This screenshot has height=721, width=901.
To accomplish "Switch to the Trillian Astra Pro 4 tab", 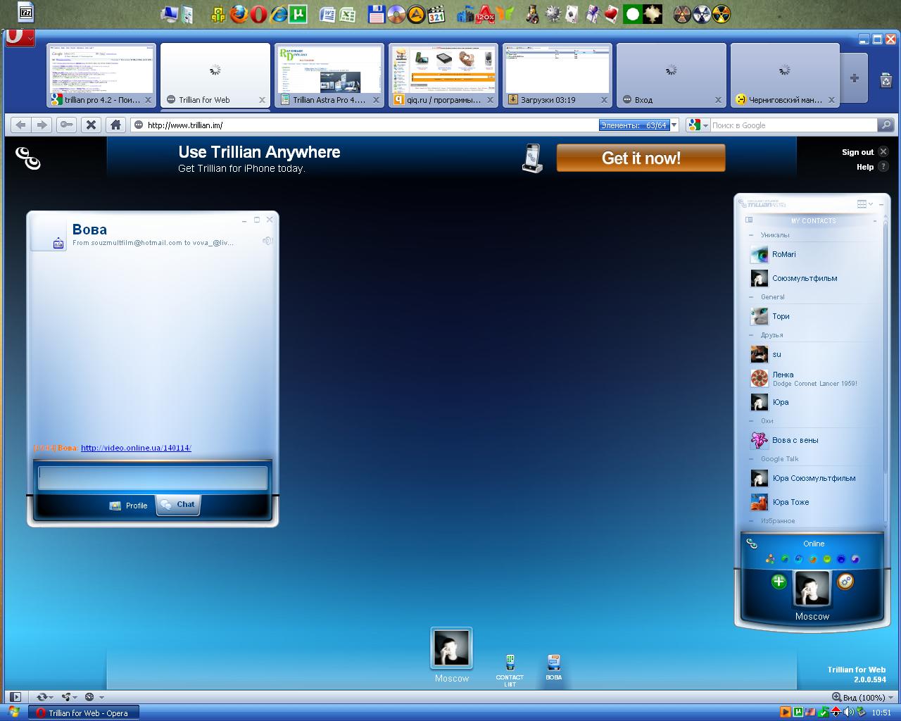I will click(x=329, y=75).
